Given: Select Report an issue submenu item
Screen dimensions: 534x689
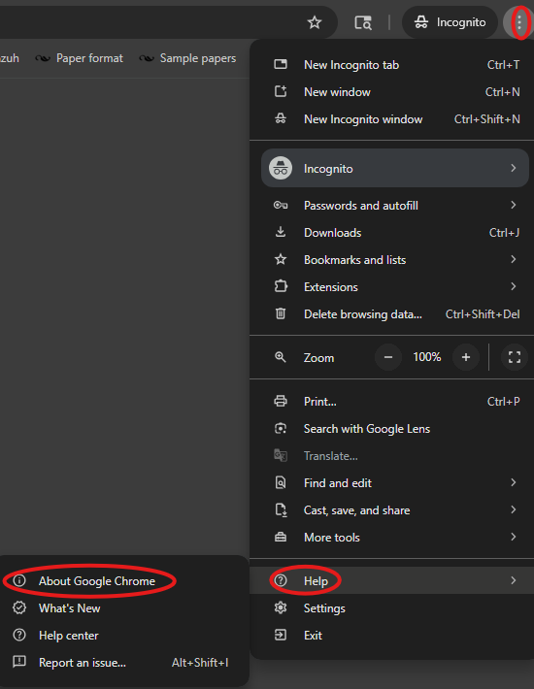Looking at the screenshot, I should tap(122, 663).
